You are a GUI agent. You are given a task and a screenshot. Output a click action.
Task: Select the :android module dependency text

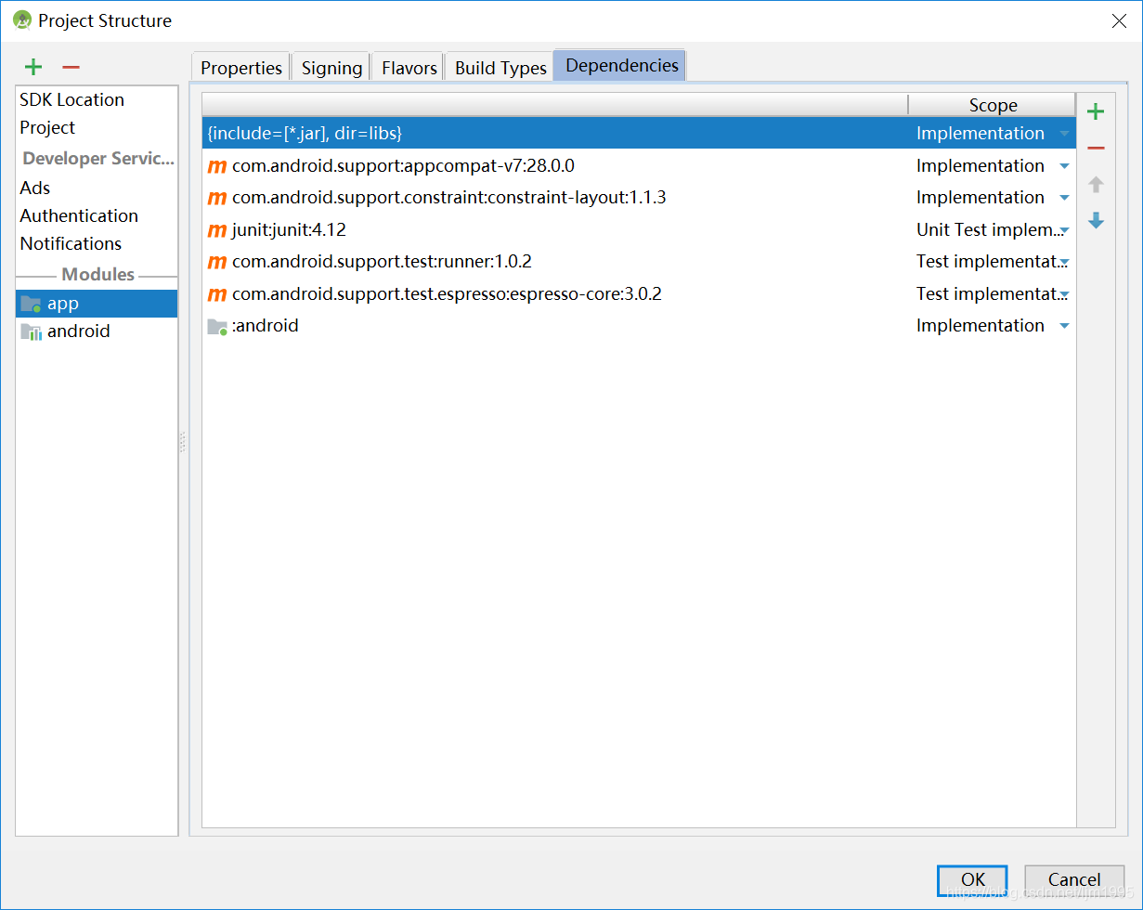click(266, 326)
